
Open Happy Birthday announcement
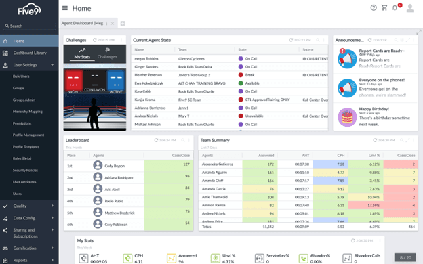tap(376, 116)
